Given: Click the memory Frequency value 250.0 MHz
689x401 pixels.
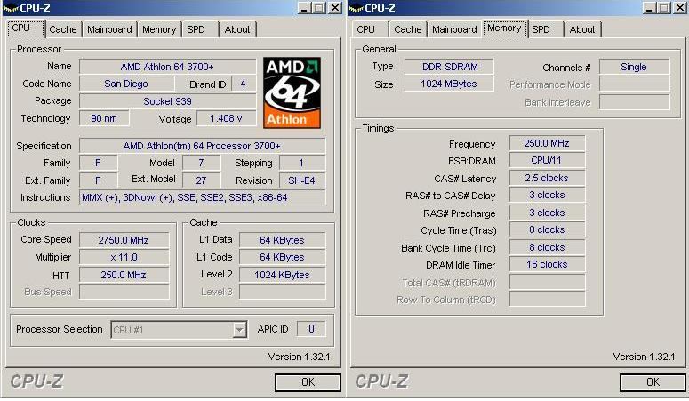Looking at the screenshot, I should tap(547, 143).
